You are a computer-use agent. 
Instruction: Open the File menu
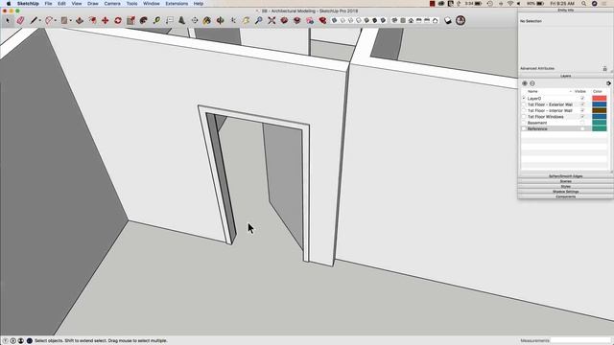tap(48, 4)
